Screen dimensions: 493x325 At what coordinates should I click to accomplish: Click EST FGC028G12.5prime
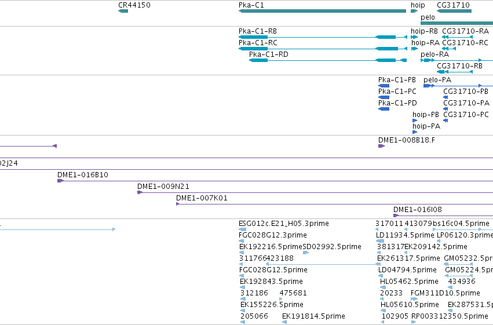[x=242, y=276]
